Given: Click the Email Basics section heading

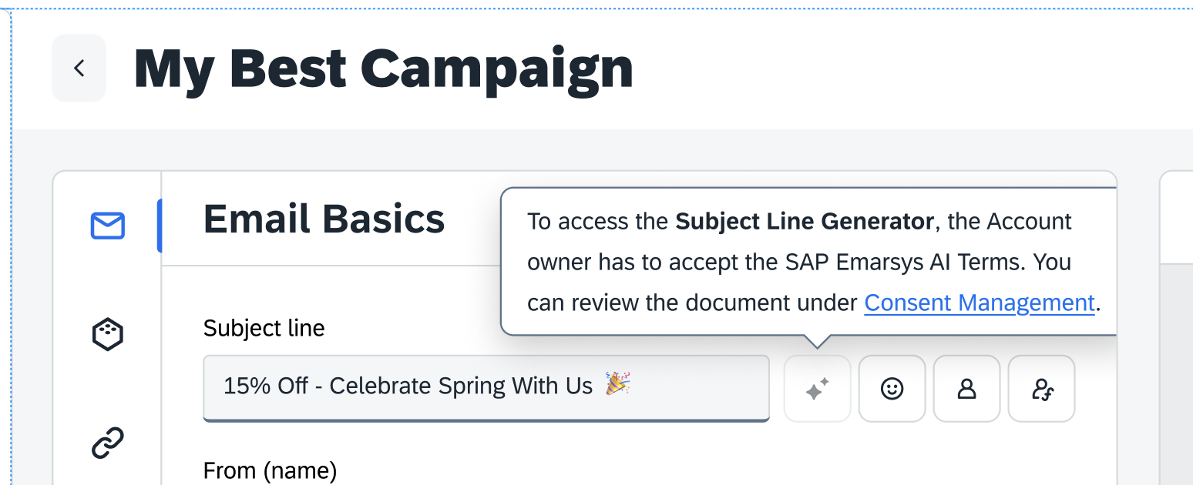Looking at the screenshot, I should [323, 219].
